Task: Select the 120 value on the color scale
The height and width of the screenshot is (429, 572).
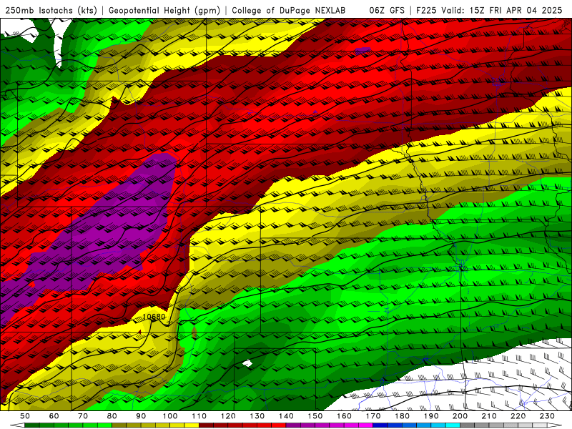Action: click(x=228, y=416)
